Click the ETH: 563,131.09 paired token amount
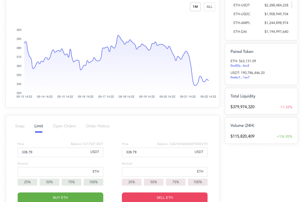This screenshot has width=303, height=202. pos(243,61)
